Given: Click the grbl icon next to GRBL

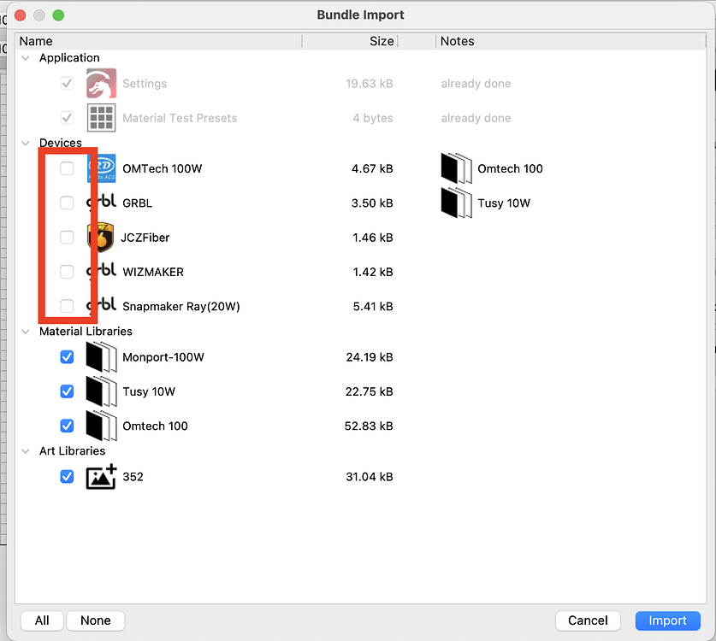Looking at the screenshot, I should 102,203.
